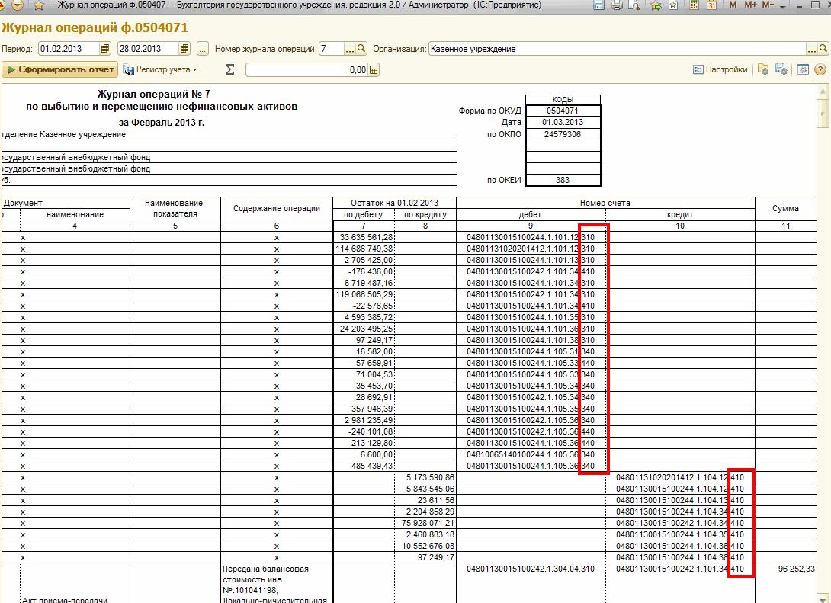
Task: Click the debit balance cell 485 439,43
Action: pyautogui.click(x=364, y=467)
